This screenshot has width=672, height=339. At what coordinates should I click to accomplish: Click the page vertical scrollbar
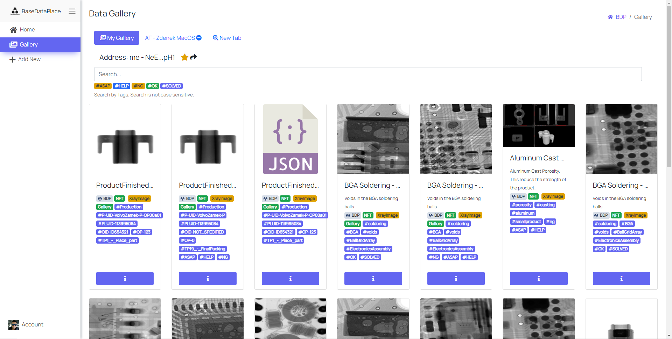669,140
